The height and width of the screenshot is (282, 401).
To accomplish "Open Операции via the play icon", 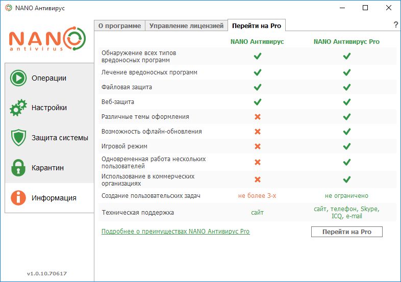I will point(18,78).
